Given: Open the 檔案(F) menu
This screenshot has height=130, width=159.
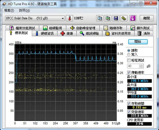Looking at the screenshot, I should pos(9,10).
